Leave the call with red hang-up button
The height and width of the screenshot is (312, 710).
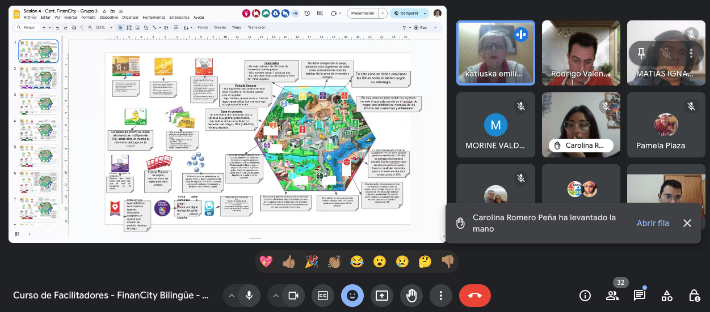[x=475, y=295]
